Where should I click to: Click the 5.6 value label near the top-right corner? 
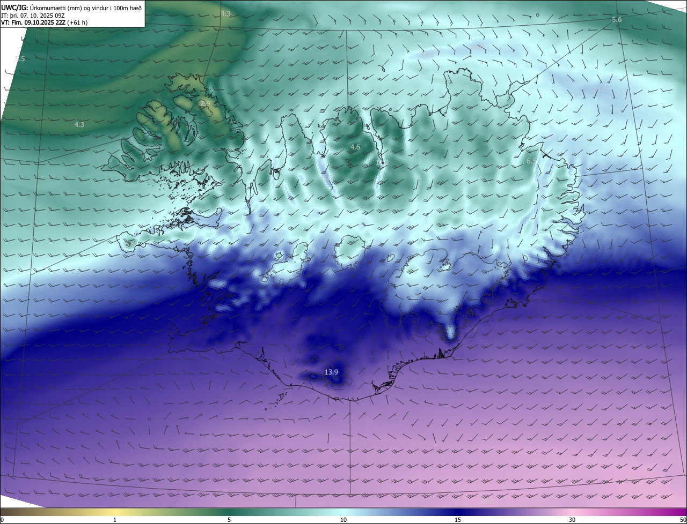pyautogui.click(x=617, y=19)
